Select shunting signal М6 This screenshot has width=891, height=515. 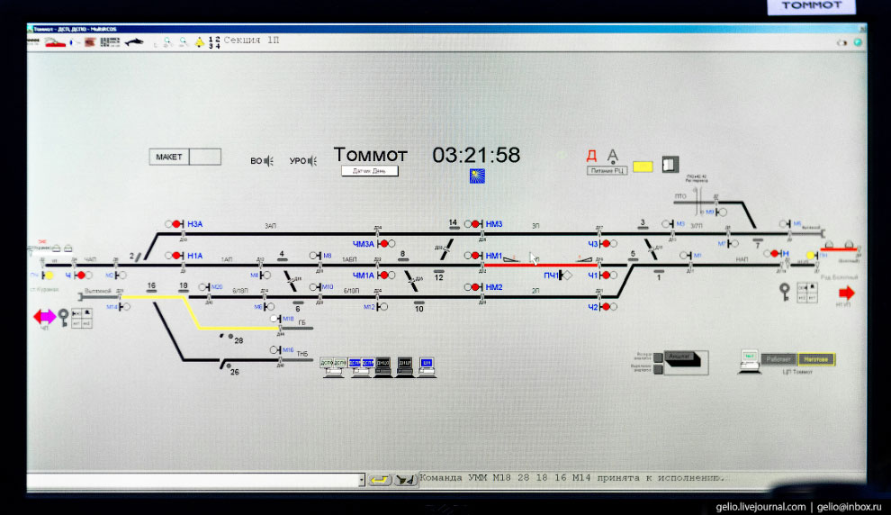coord(265,307)
